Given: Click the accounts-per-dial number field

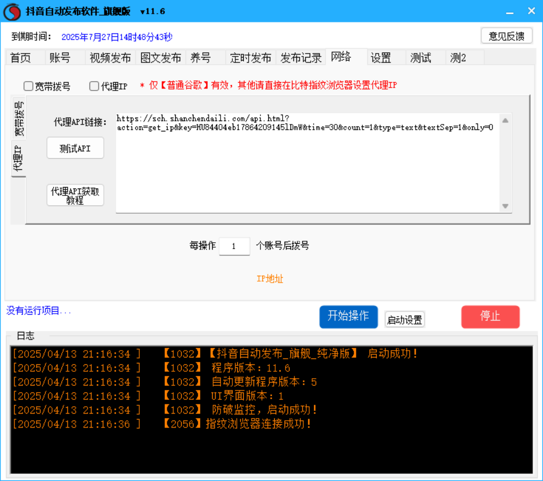Looking at the screenshot, I should click(234, 246).
